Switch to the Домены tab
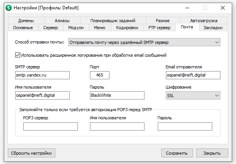Screen dimensions: 236x164 pos(26,21)
